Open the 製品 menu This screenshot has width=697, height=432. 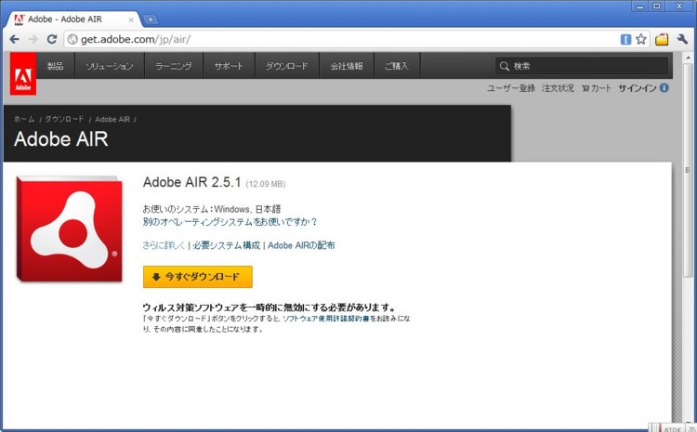pos(56,66)
